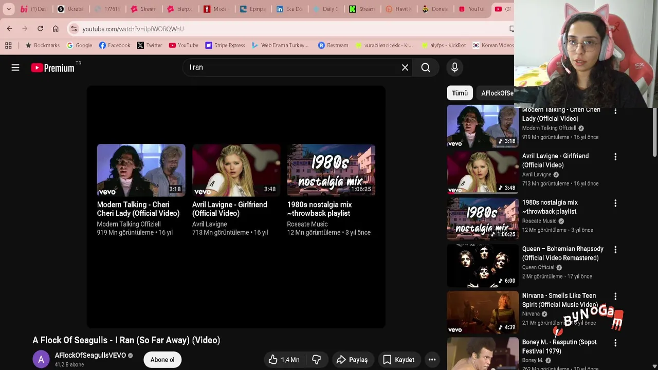Select the AFlockOfSe filter chip
658x370 pixels.
point(497,93)
